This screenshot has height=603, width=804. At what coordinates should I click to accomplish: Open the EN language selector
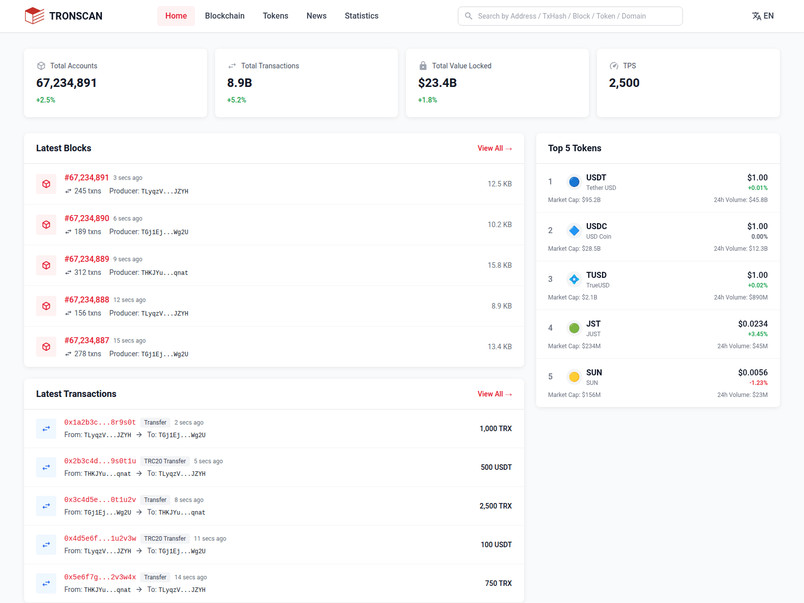(x=763, y=16)
